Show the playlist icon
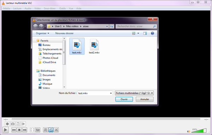The width and height of the screenshot is (212, 135). pos(46,130)
